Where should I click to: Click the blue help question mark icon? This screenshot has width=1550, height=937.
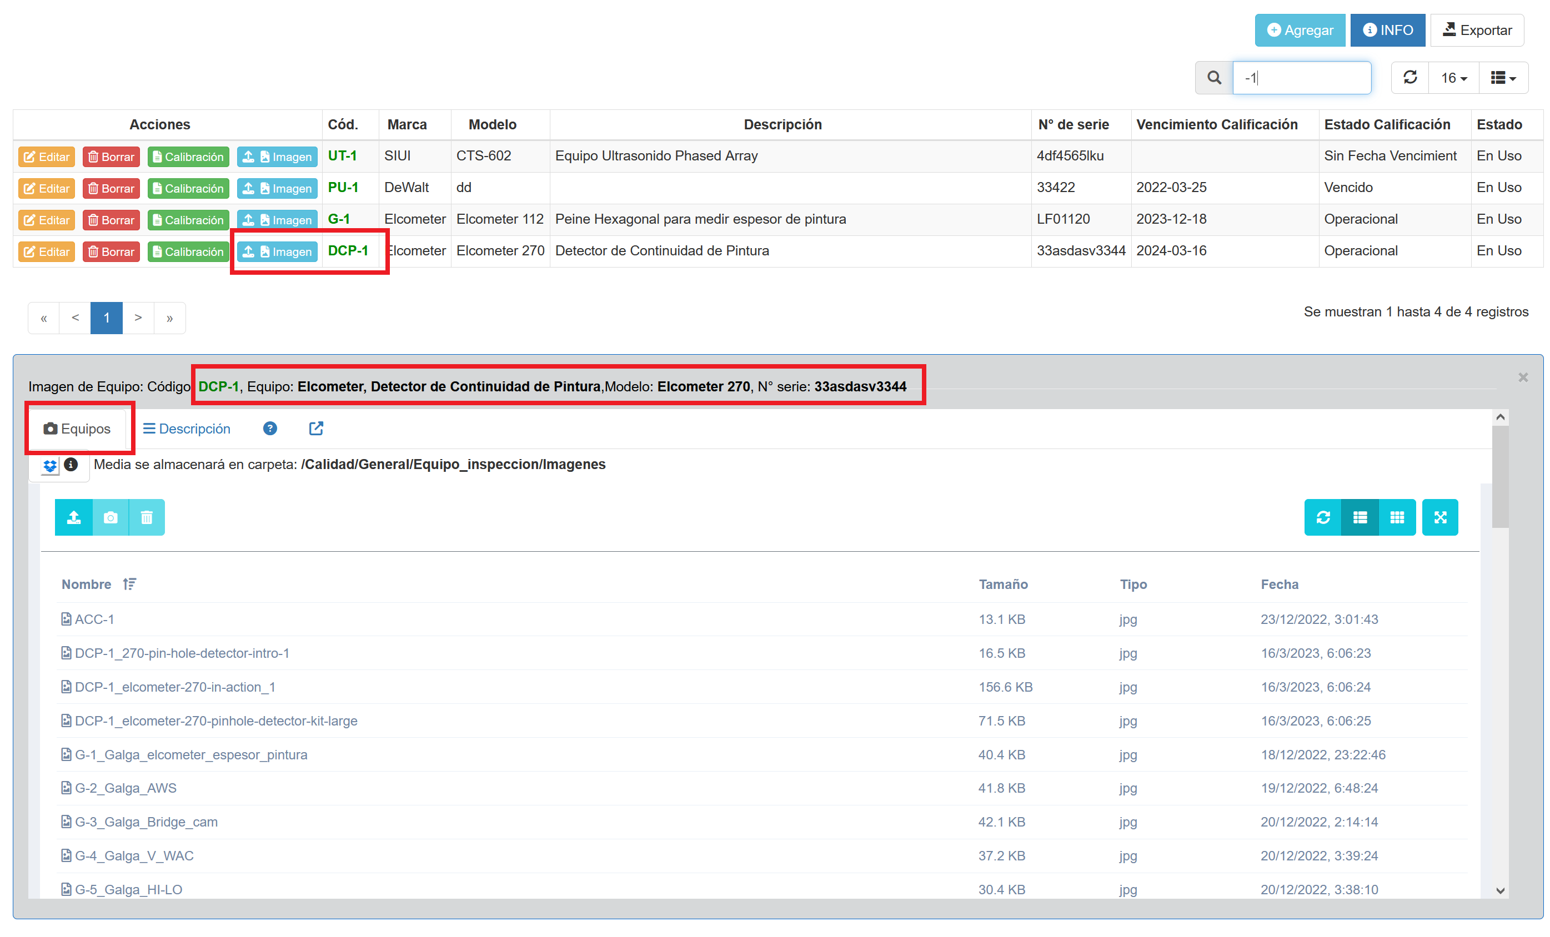(270, 428)
